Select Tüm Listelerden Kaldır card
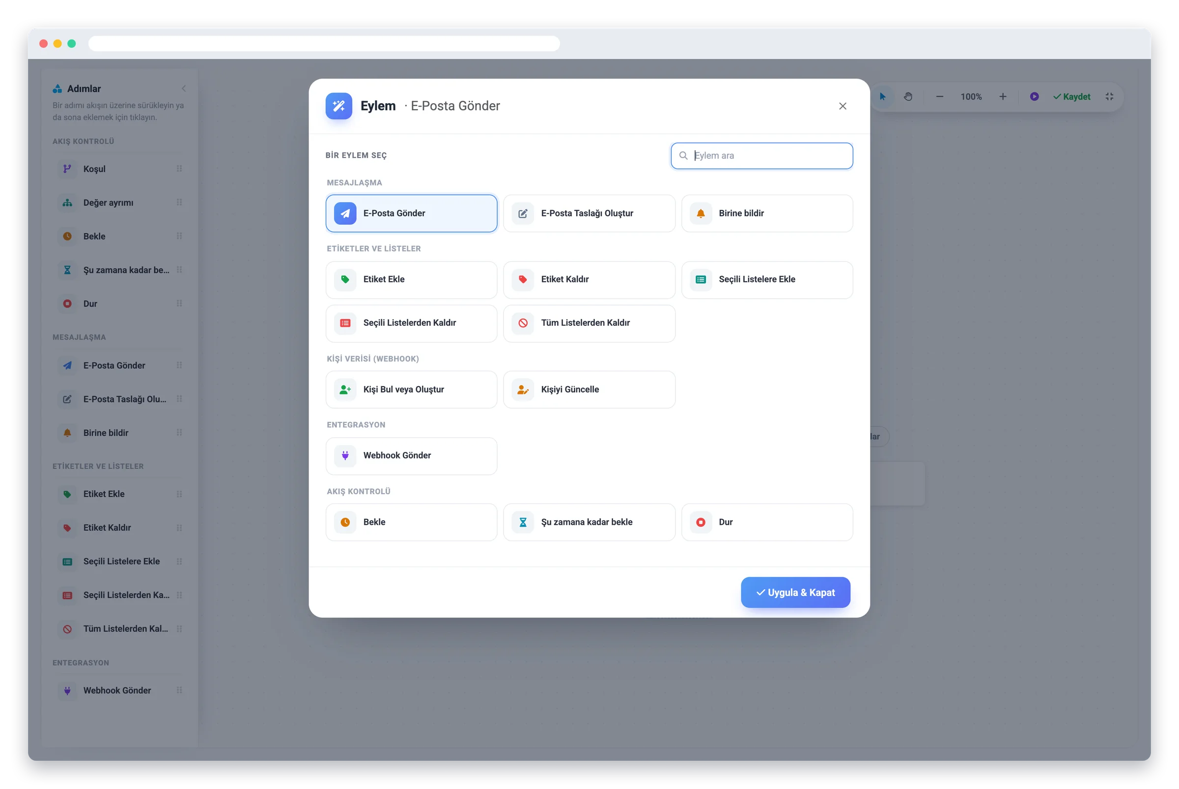Screen dimensions: 1179x789 pos(589,323)
